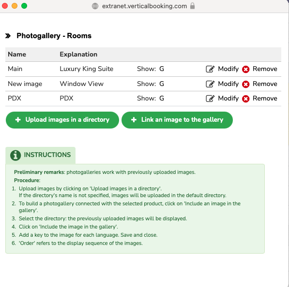Click the pencil edit icon for New image row
The height and width of the screenshot is (287, 289).
(x=210, y=84)
